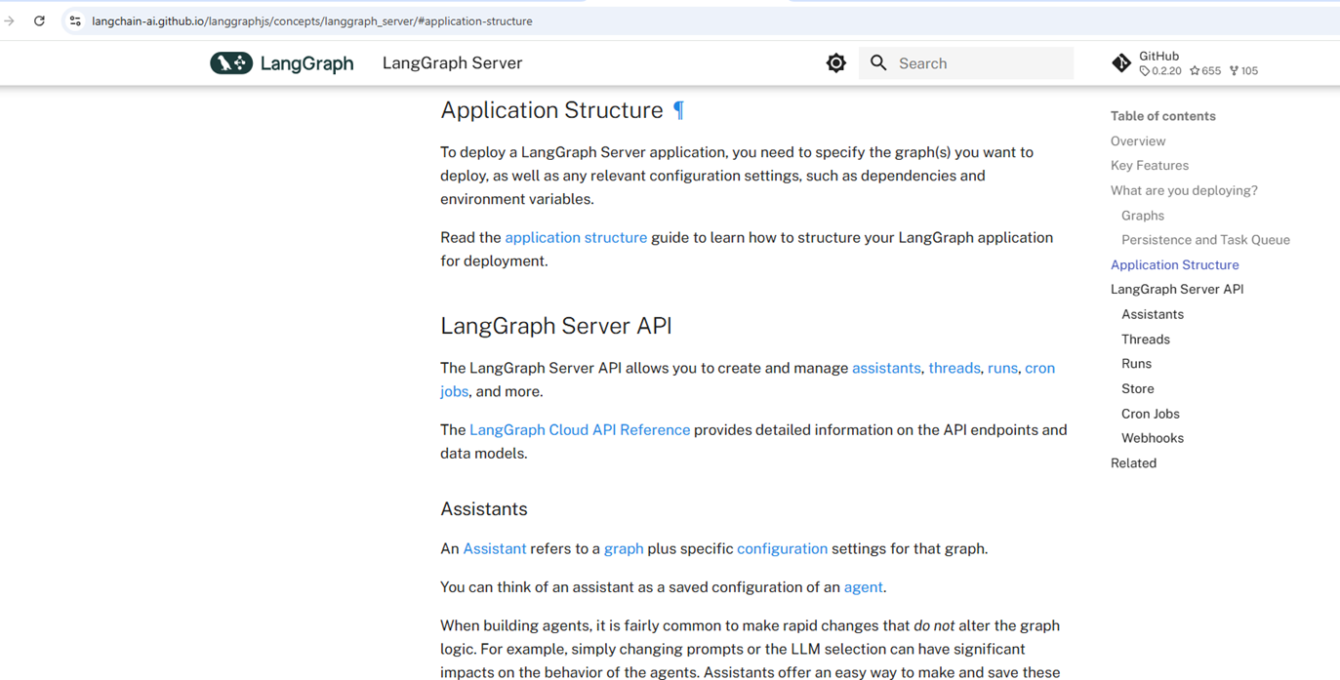The width and height of the screenshot is (1340, 680).
Task: Follow the agent link
Action: [863, 587]
